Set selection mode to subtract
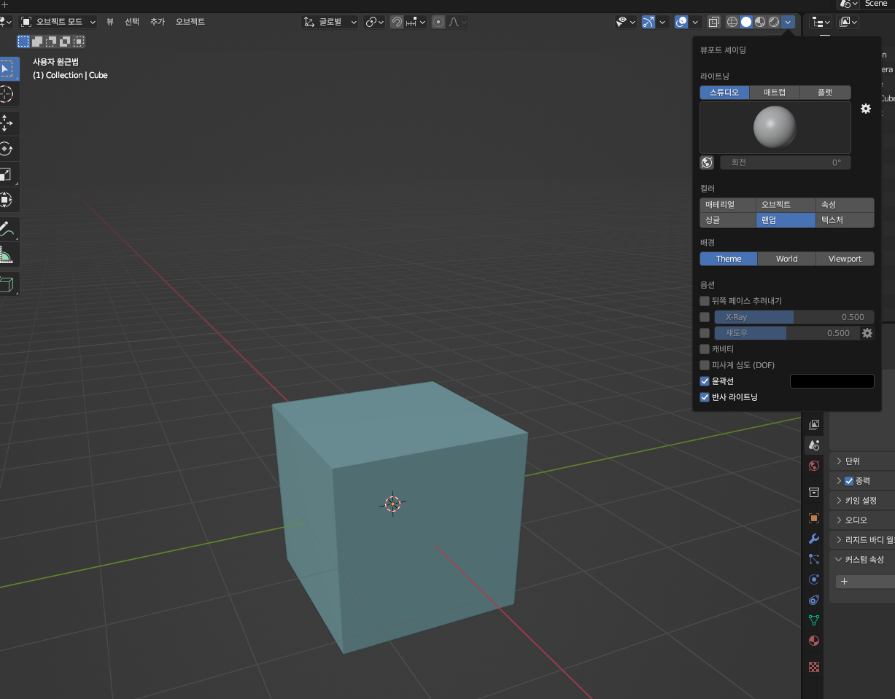This screenshot has height=699, width=895. [x=51, y=42]
